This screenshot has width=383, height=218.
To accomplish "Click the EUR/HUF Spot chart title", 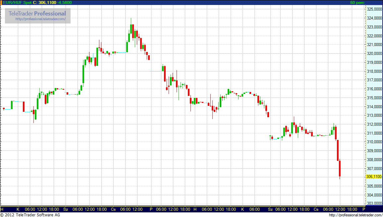I will tap(16, 3).
